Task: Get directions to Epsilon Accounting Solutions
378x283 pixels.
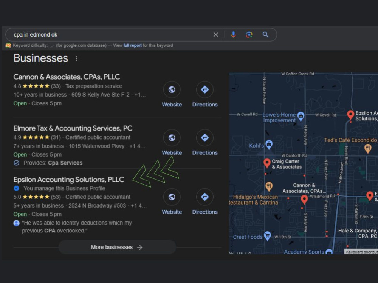Action: click(204, 197)
